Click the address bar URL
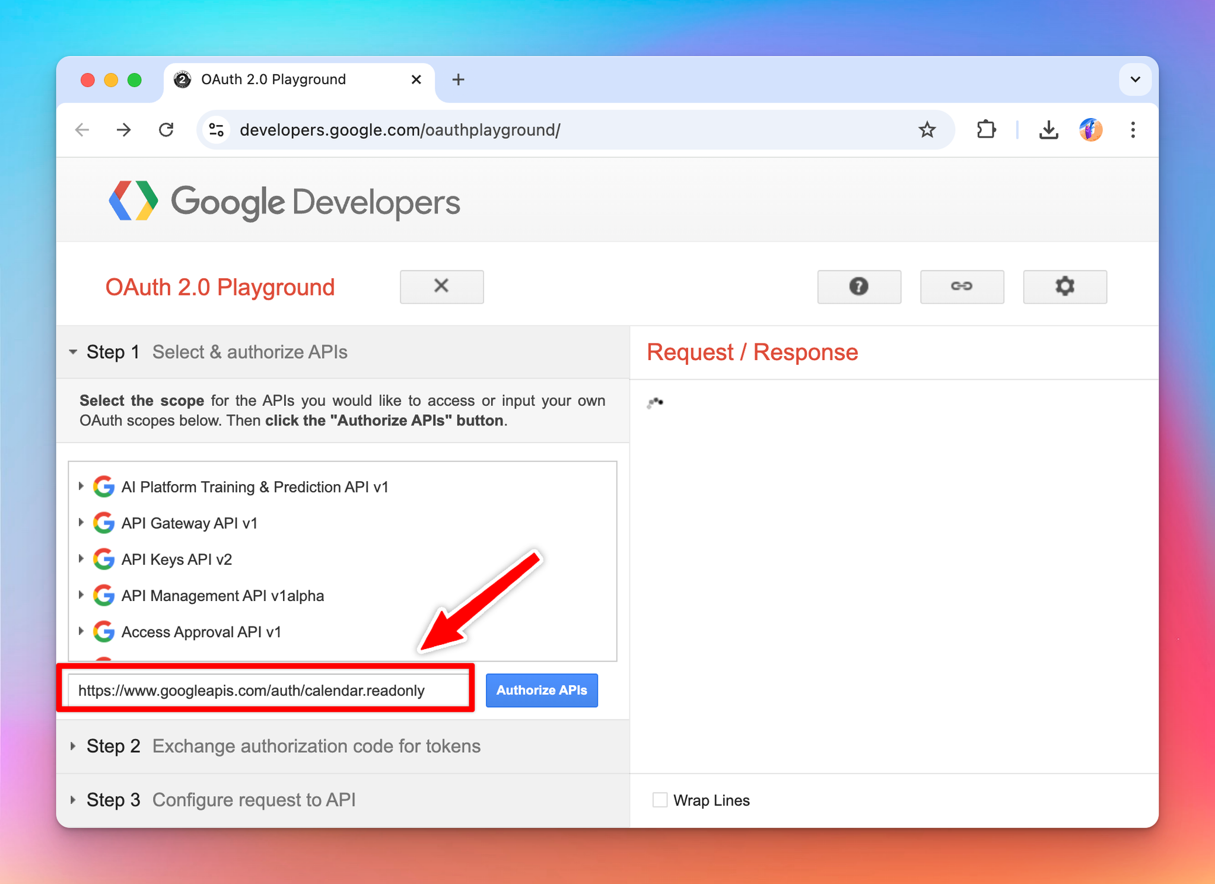Image resolution: width=1215 pixels, height=884 pixels. pyautogui.click(x=400, y=130)
